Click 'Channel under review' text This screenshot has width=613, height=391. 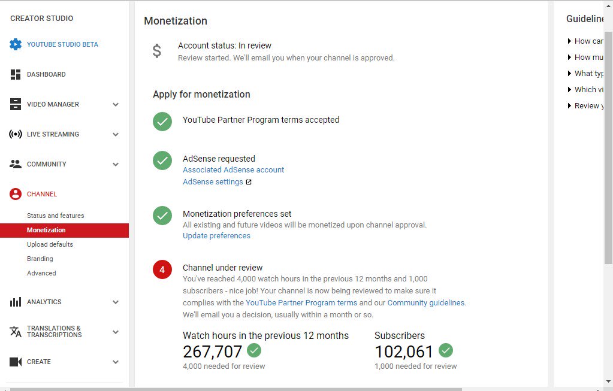click(x=223, y=268)
